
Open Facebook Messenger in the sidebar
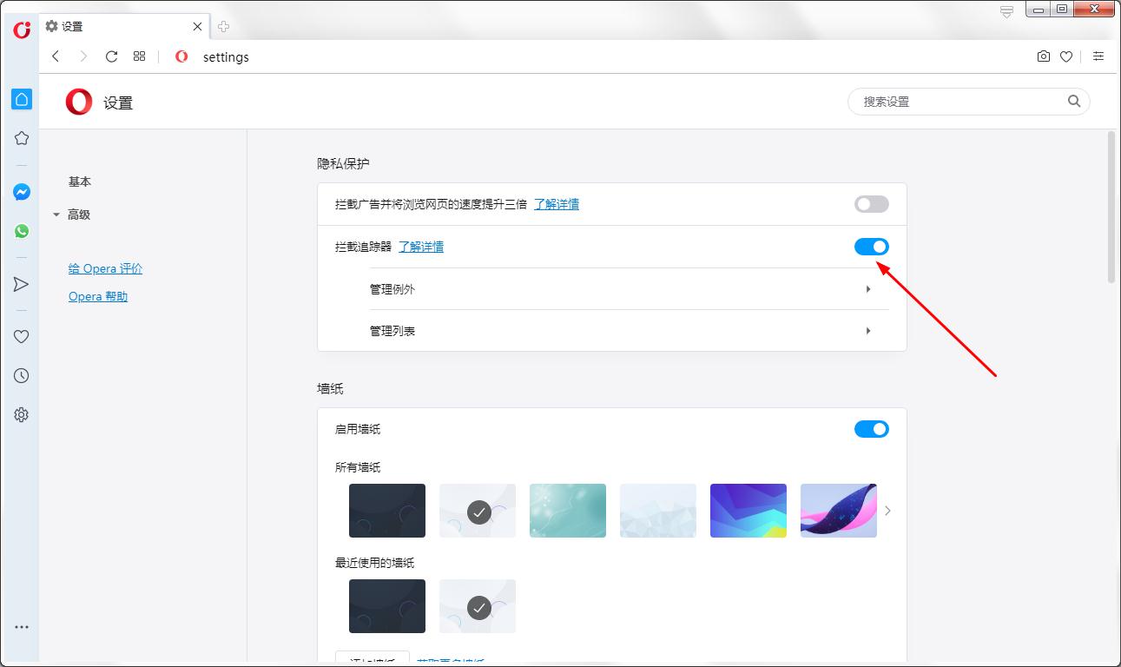click(21, 192)
